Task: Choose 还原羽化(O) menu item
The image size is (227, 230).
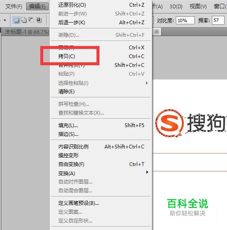Action: [x=101, y=5]
